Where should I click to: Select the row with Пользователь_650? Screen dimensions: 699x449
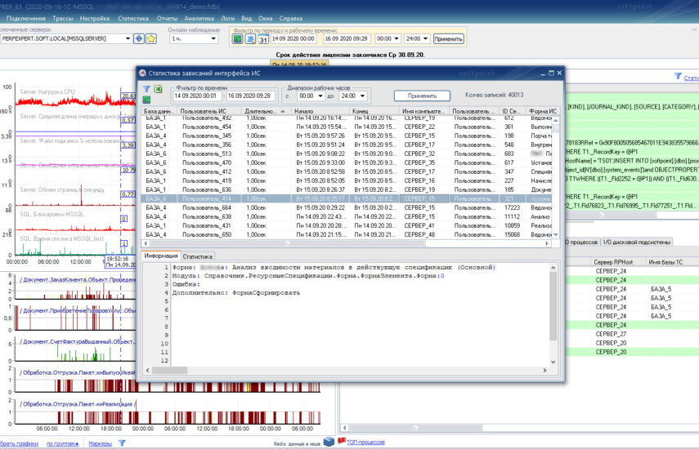point(347,234)
